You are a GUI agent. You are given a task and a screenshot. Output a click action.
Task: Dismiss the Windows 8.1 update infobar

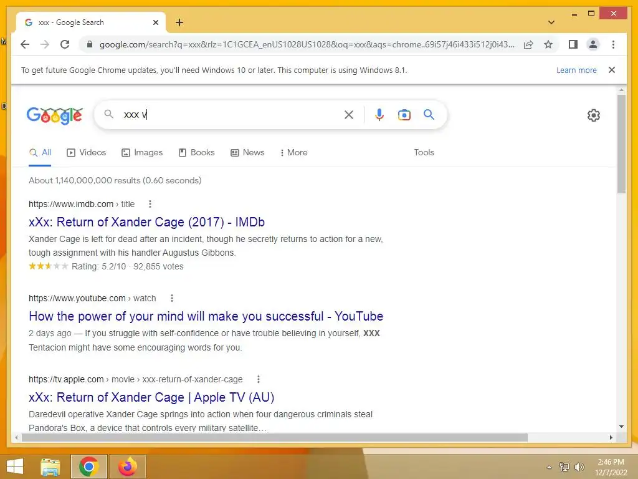tap(612, 70)
